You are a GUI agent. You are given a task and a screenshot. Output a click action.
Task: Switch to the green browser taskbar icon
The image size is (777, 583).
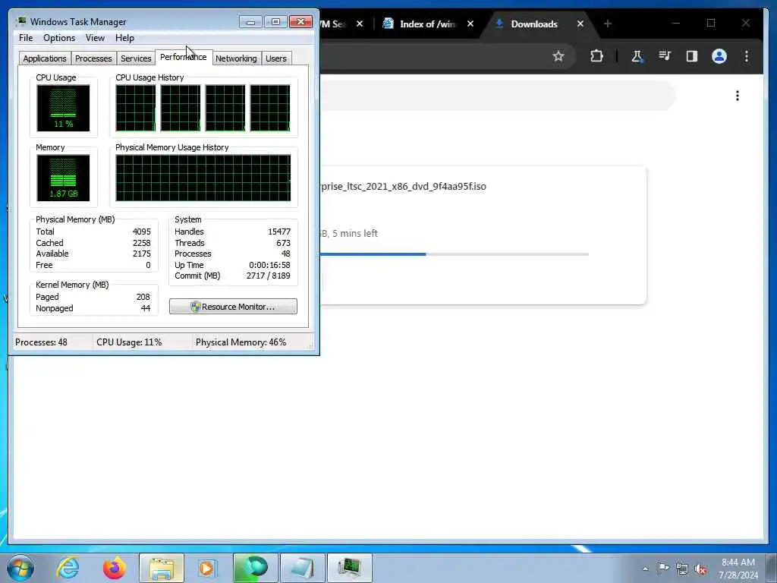pos(255,568)
